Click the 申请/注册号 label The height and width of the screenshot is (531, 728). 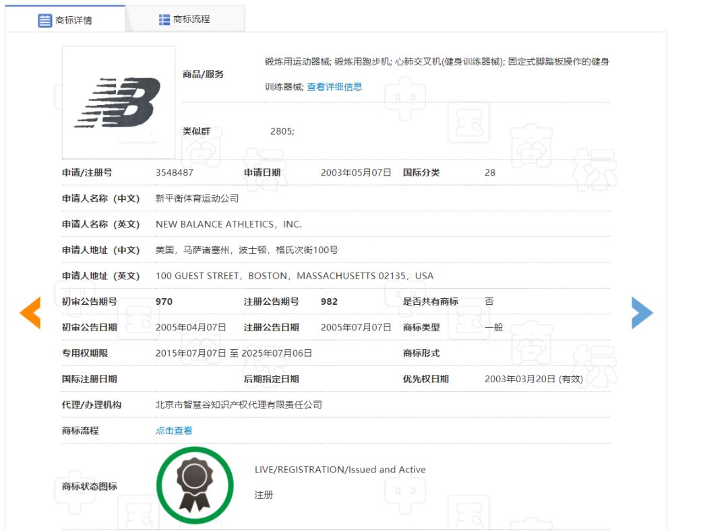pos(87,172)
